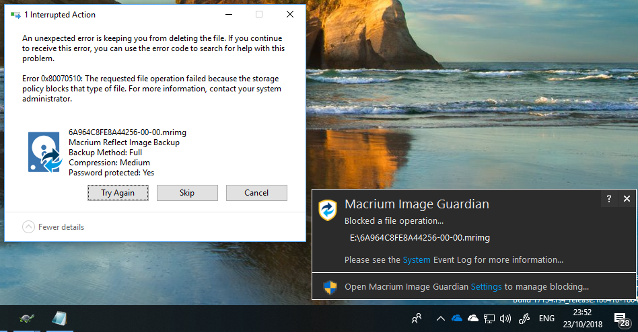This screenshot has width=638, height=332.
Task: Switch the ENG input language indicator
Action: [546, 318]
